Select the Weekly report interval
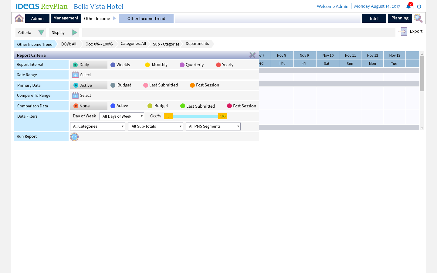Image resolution: width=437 pixels, height=273 pixels. pyautogui.click(x=113, y=65)
